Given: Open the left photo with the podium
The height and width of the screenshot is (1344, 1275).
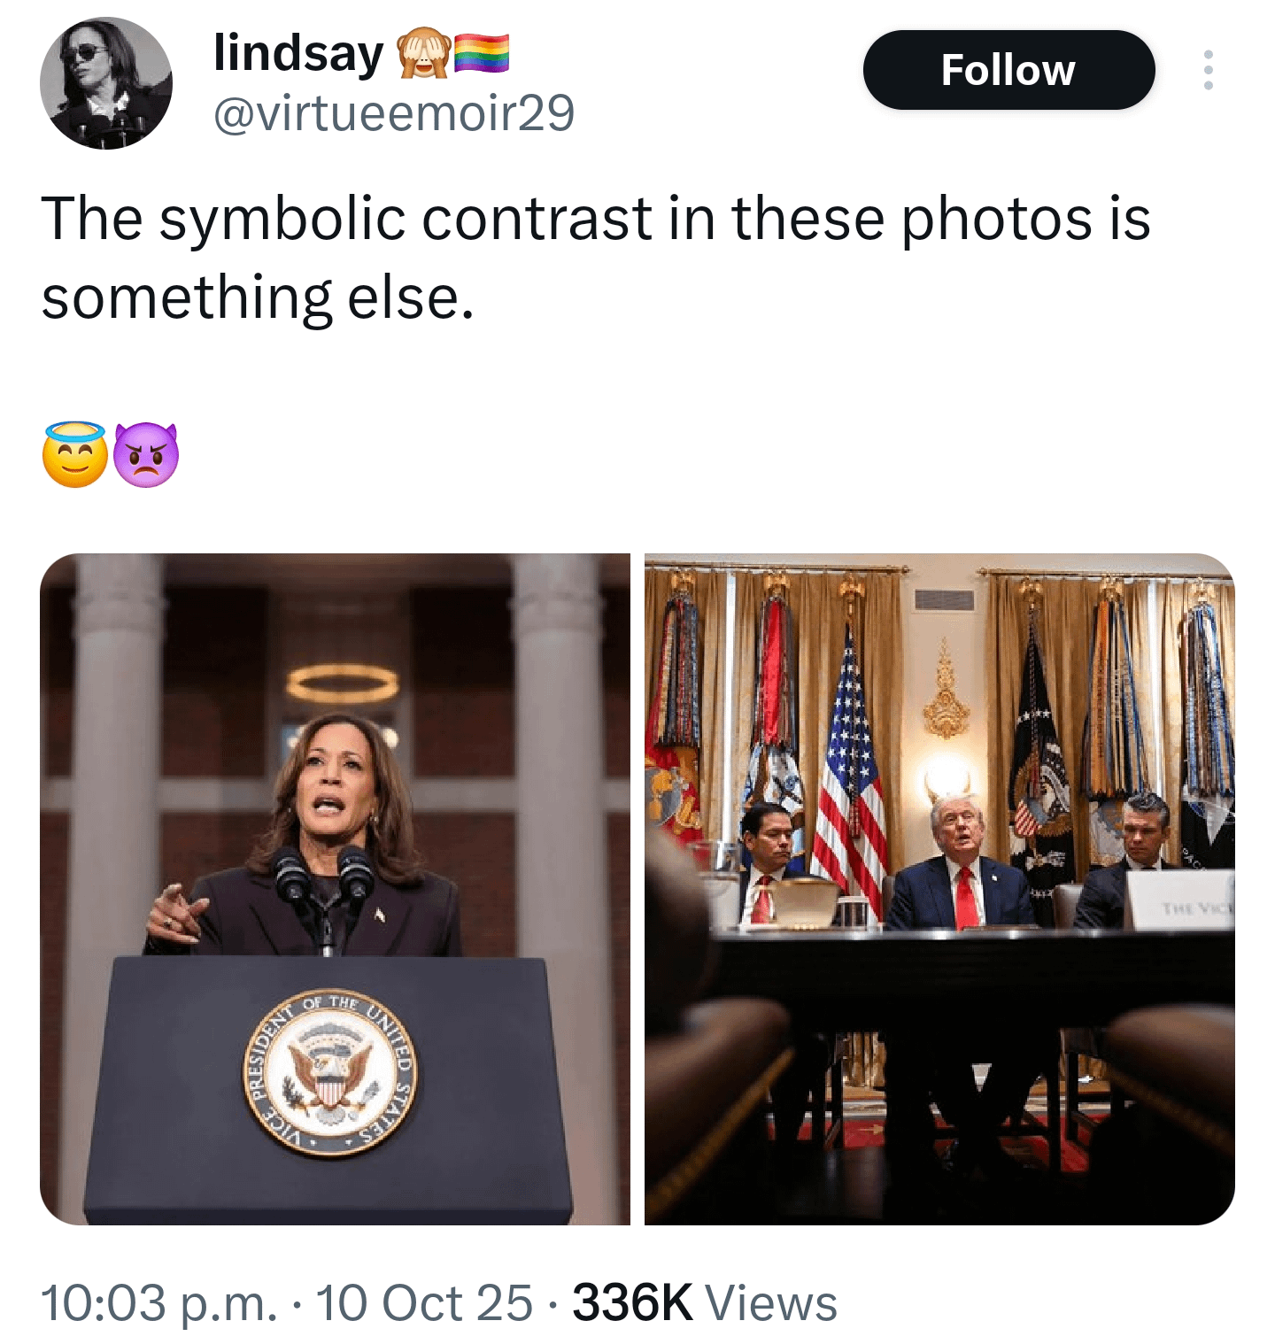Looking at the screenshot, I should click(x=335, y=889).
